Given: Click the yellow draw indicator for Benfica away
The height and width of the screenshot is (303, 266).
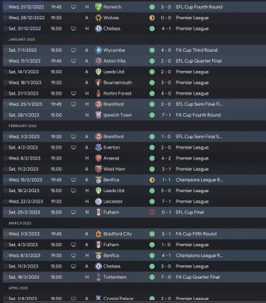Looking at the screenshot, I should click(x=152, y=180).
